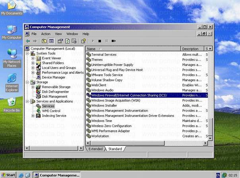Expand the Event Viewer tree node

(33, 58)
